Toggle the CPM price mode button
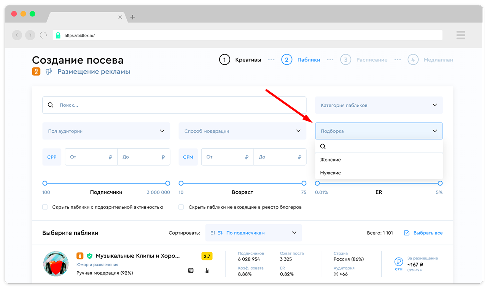 [x=188, y=157]
